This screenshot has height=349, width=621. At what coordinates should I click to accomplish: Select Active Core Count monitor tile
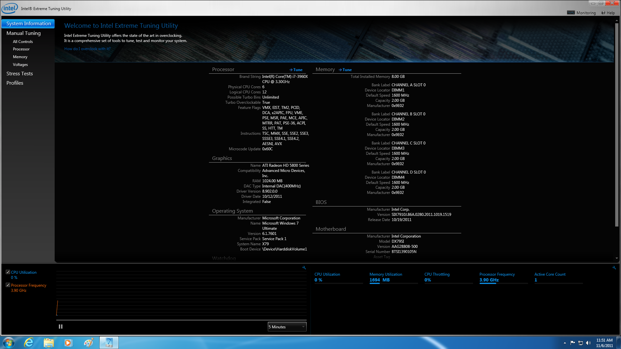click(x=559, y=278)
